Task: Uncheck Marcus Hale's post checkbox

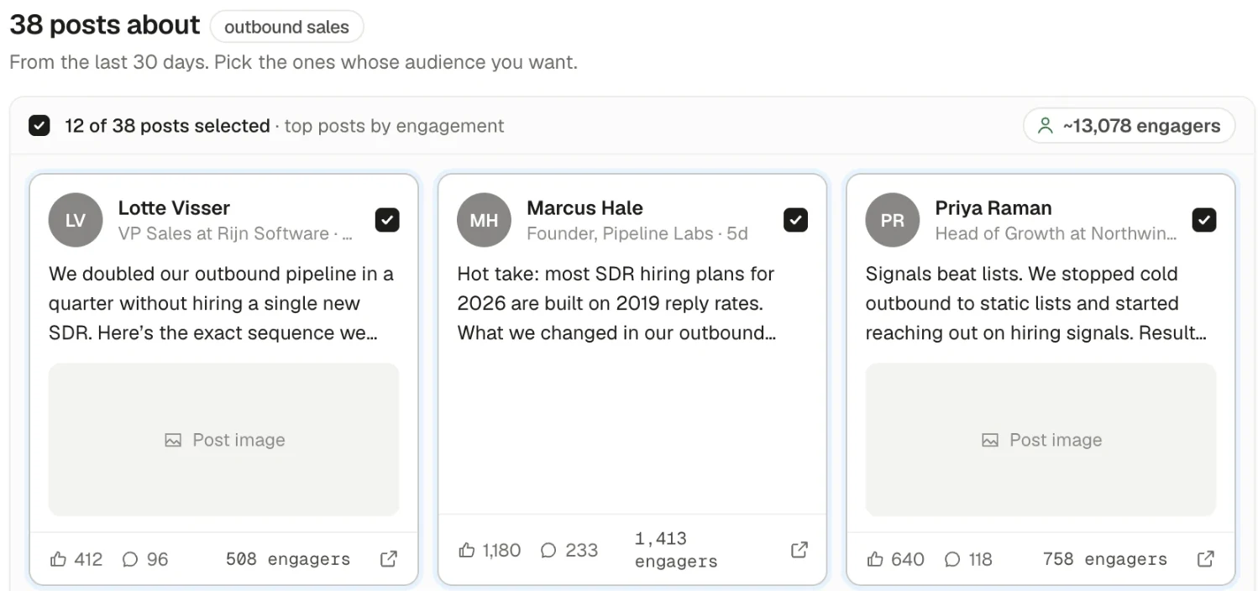Action: tap(795, 220)
